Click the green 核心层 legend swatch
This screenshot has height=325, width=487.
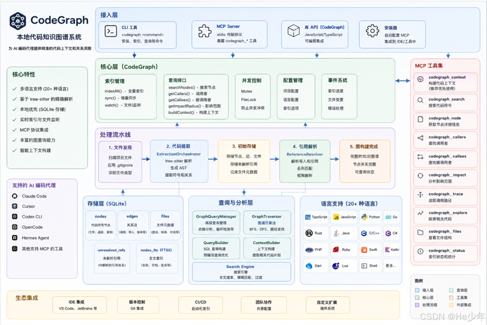click(x=417, y=298)
